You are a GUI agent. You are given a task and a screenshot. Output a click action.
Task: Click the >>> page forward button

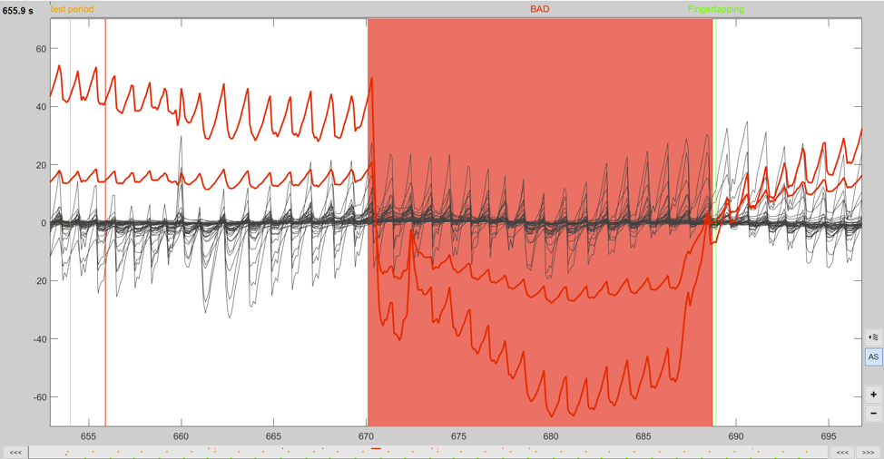tap(869, 453)
